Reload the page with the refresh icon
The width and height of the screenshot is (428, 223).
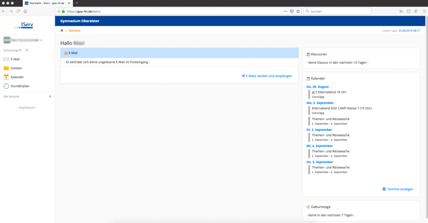(x=18, y=11)
